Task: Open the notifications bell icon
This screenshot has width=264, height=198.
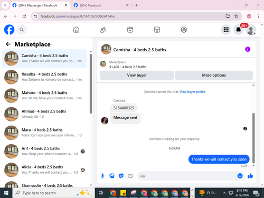Action: pyautogui.click(x=239, y=30)
